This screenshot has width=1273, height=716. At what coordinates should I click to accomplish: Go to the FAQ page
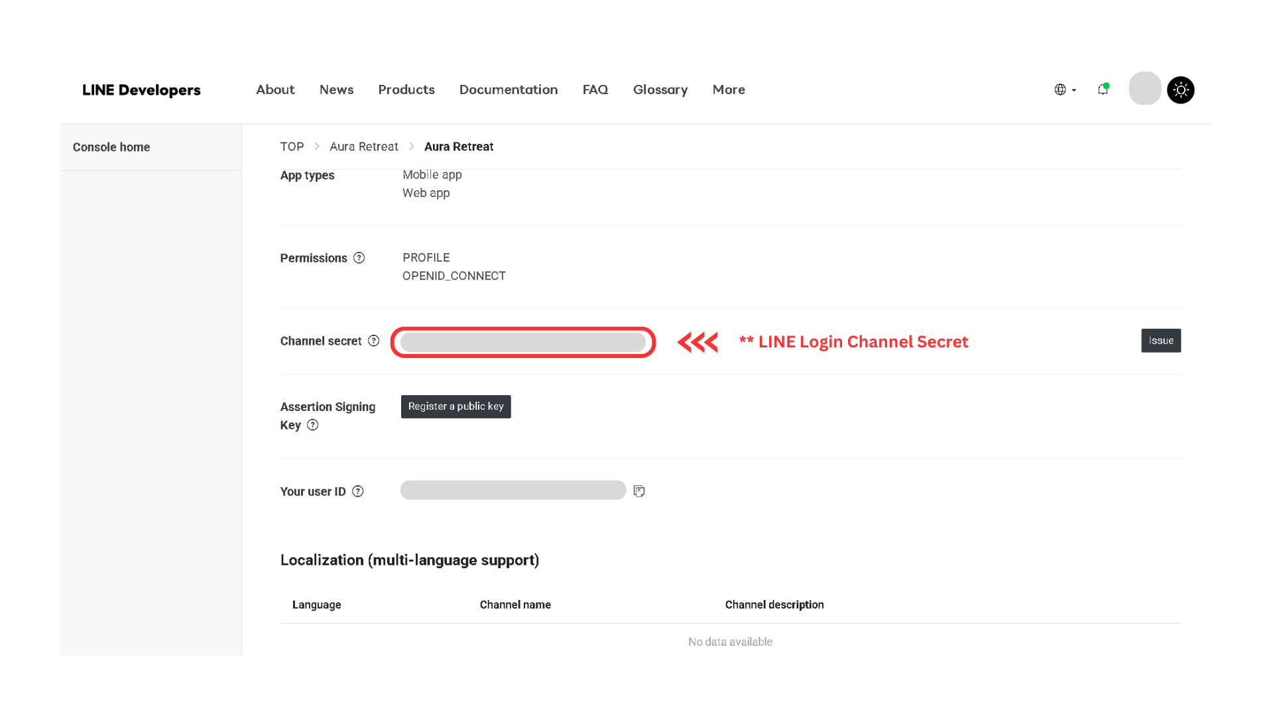595,89
